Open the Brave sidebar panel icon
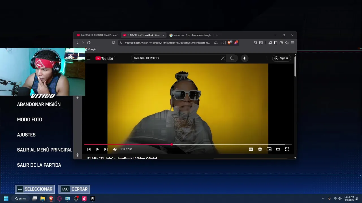The image size is (362, 203). 275,43
